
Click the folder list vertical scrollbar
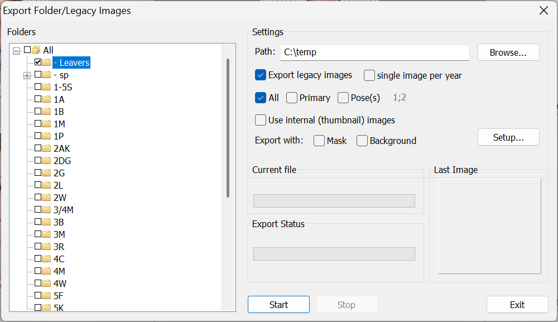tap(228, 128)
